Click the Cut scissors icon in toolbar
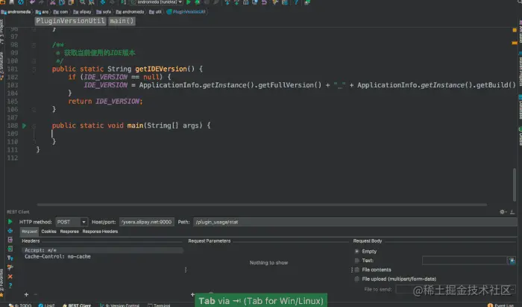Viewport: 522px width, 307px height. [x=52, y=2]
